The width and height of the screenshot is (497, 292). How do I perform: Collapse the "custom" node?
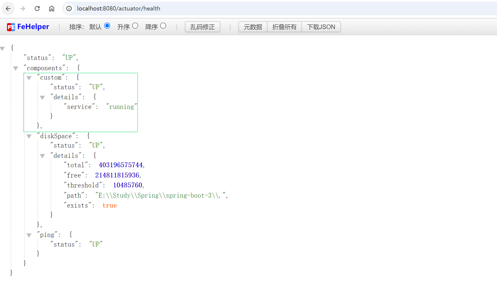click(29, 78)
